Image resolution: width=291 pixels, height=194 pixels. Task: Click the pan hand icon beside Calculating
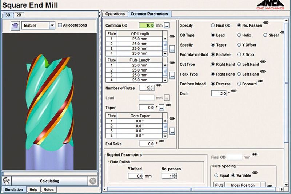point(7,181)
